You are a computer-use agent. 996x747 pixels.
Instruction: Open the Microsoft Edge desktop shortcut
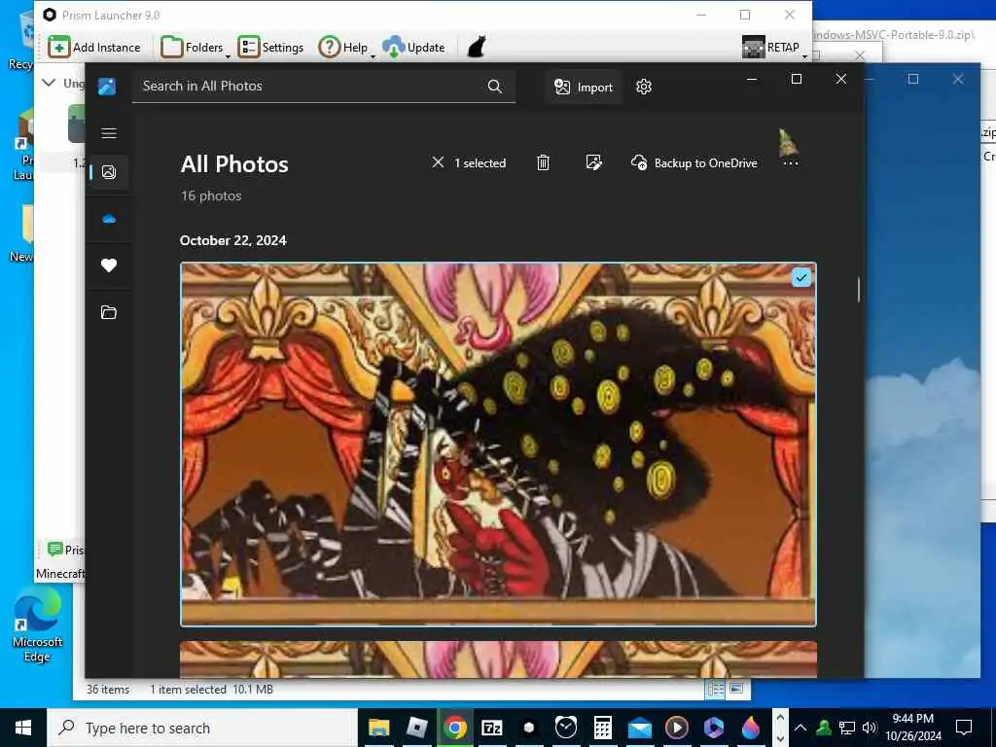37,624
